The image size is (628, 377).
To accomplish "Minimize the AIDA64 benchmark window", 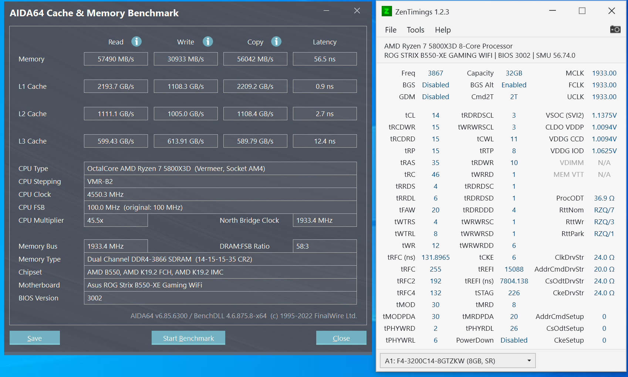I will click(326, 11).
